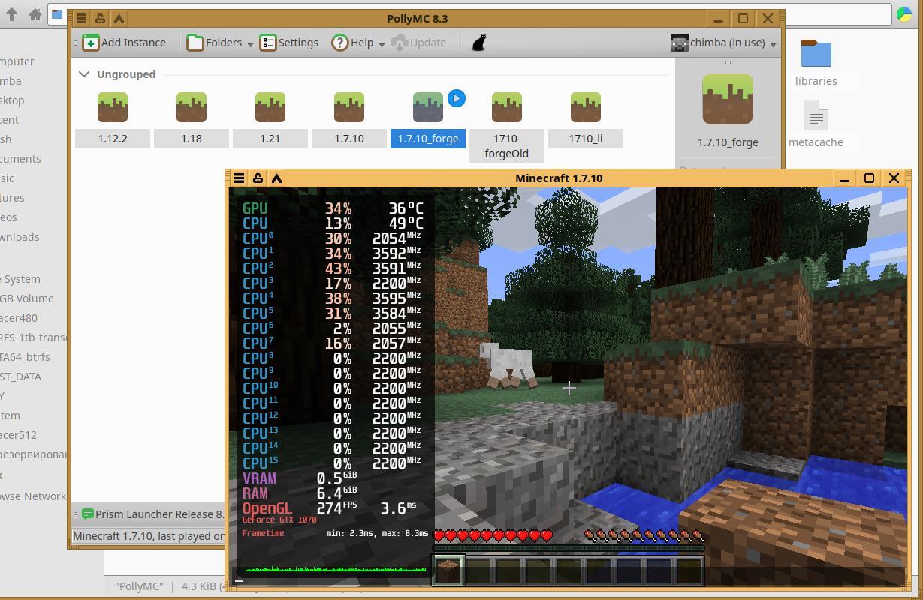This screenshot has height=600, width=923.
Task: Click the file manager home button
Action: (x=35, y=14)
